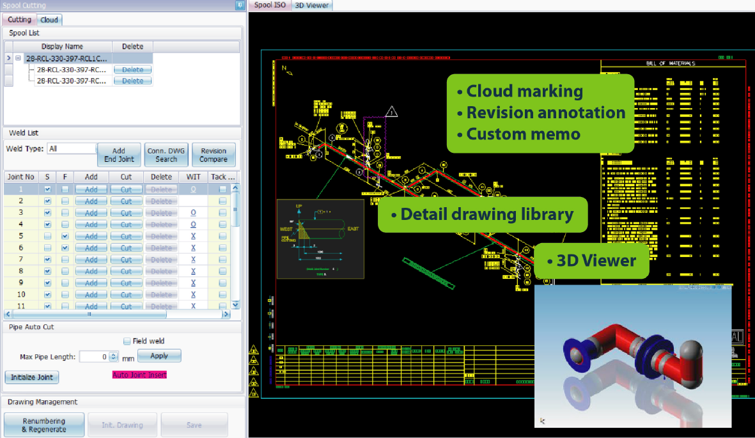Click the 3D pipe spool model preview
This screenshot has height=438, width=755.
632,356
